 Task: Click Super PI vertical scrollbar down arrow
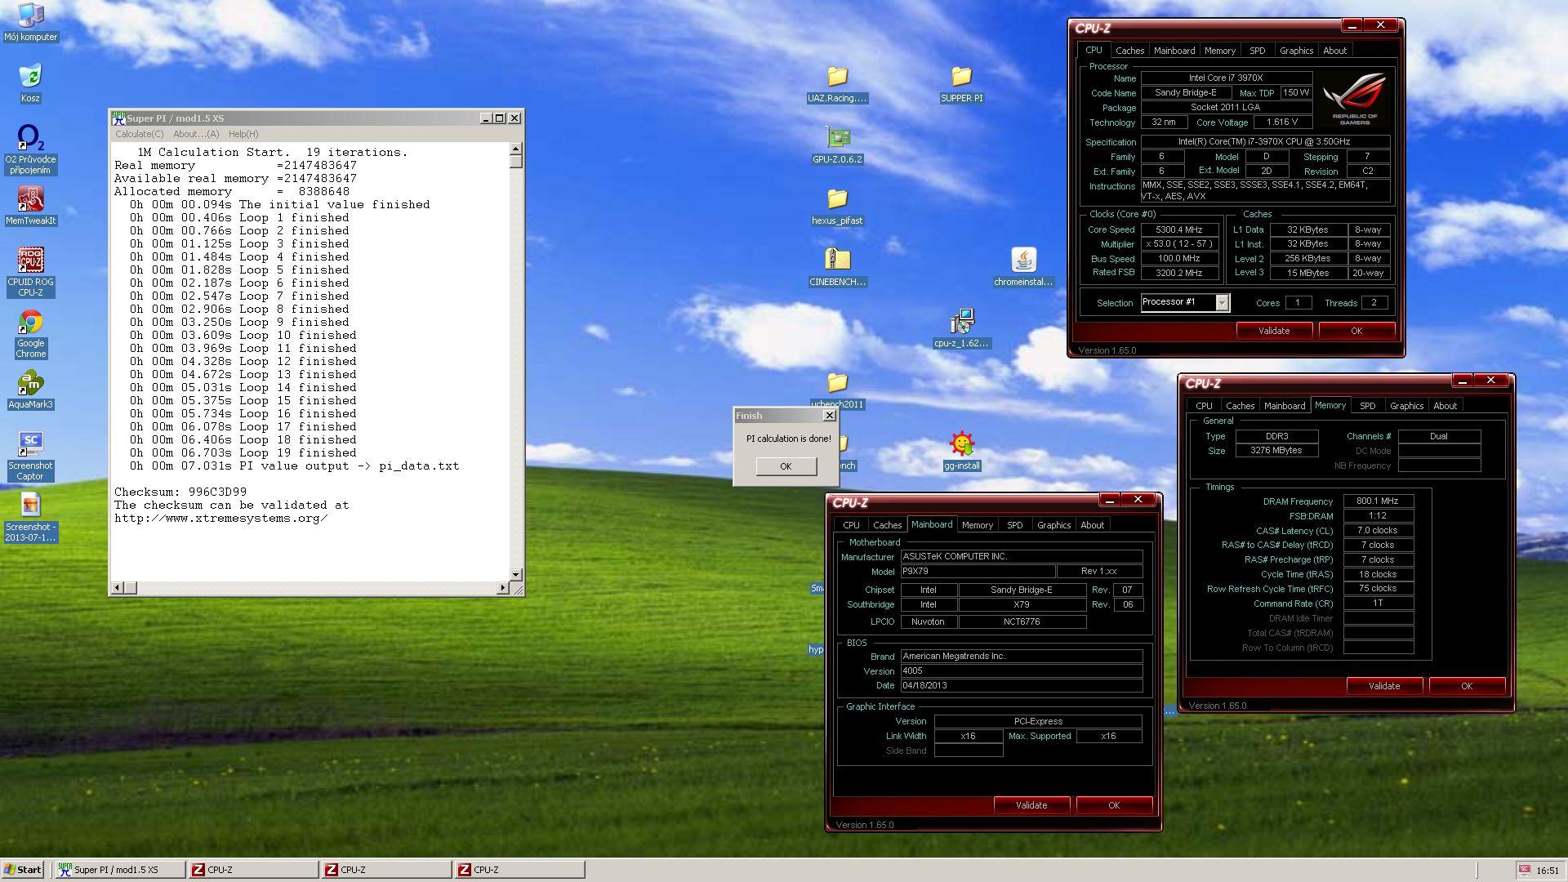coord(516,575)
